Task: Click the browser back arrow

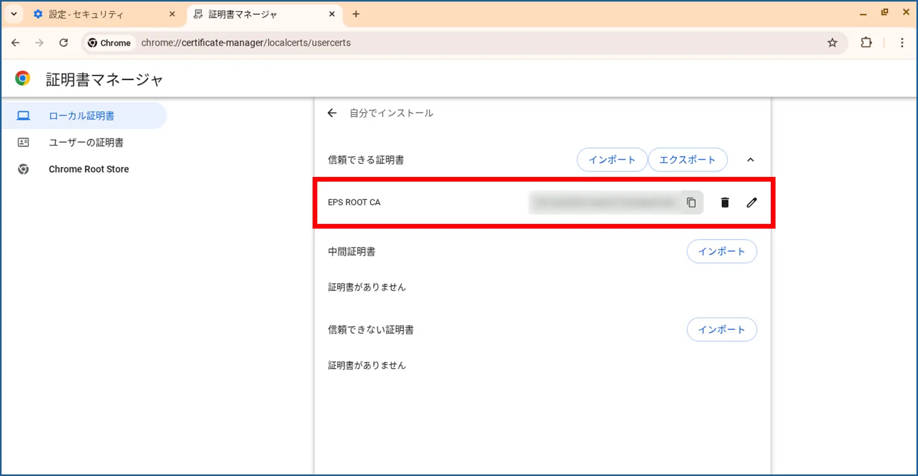Action: [x=16, y=43]
